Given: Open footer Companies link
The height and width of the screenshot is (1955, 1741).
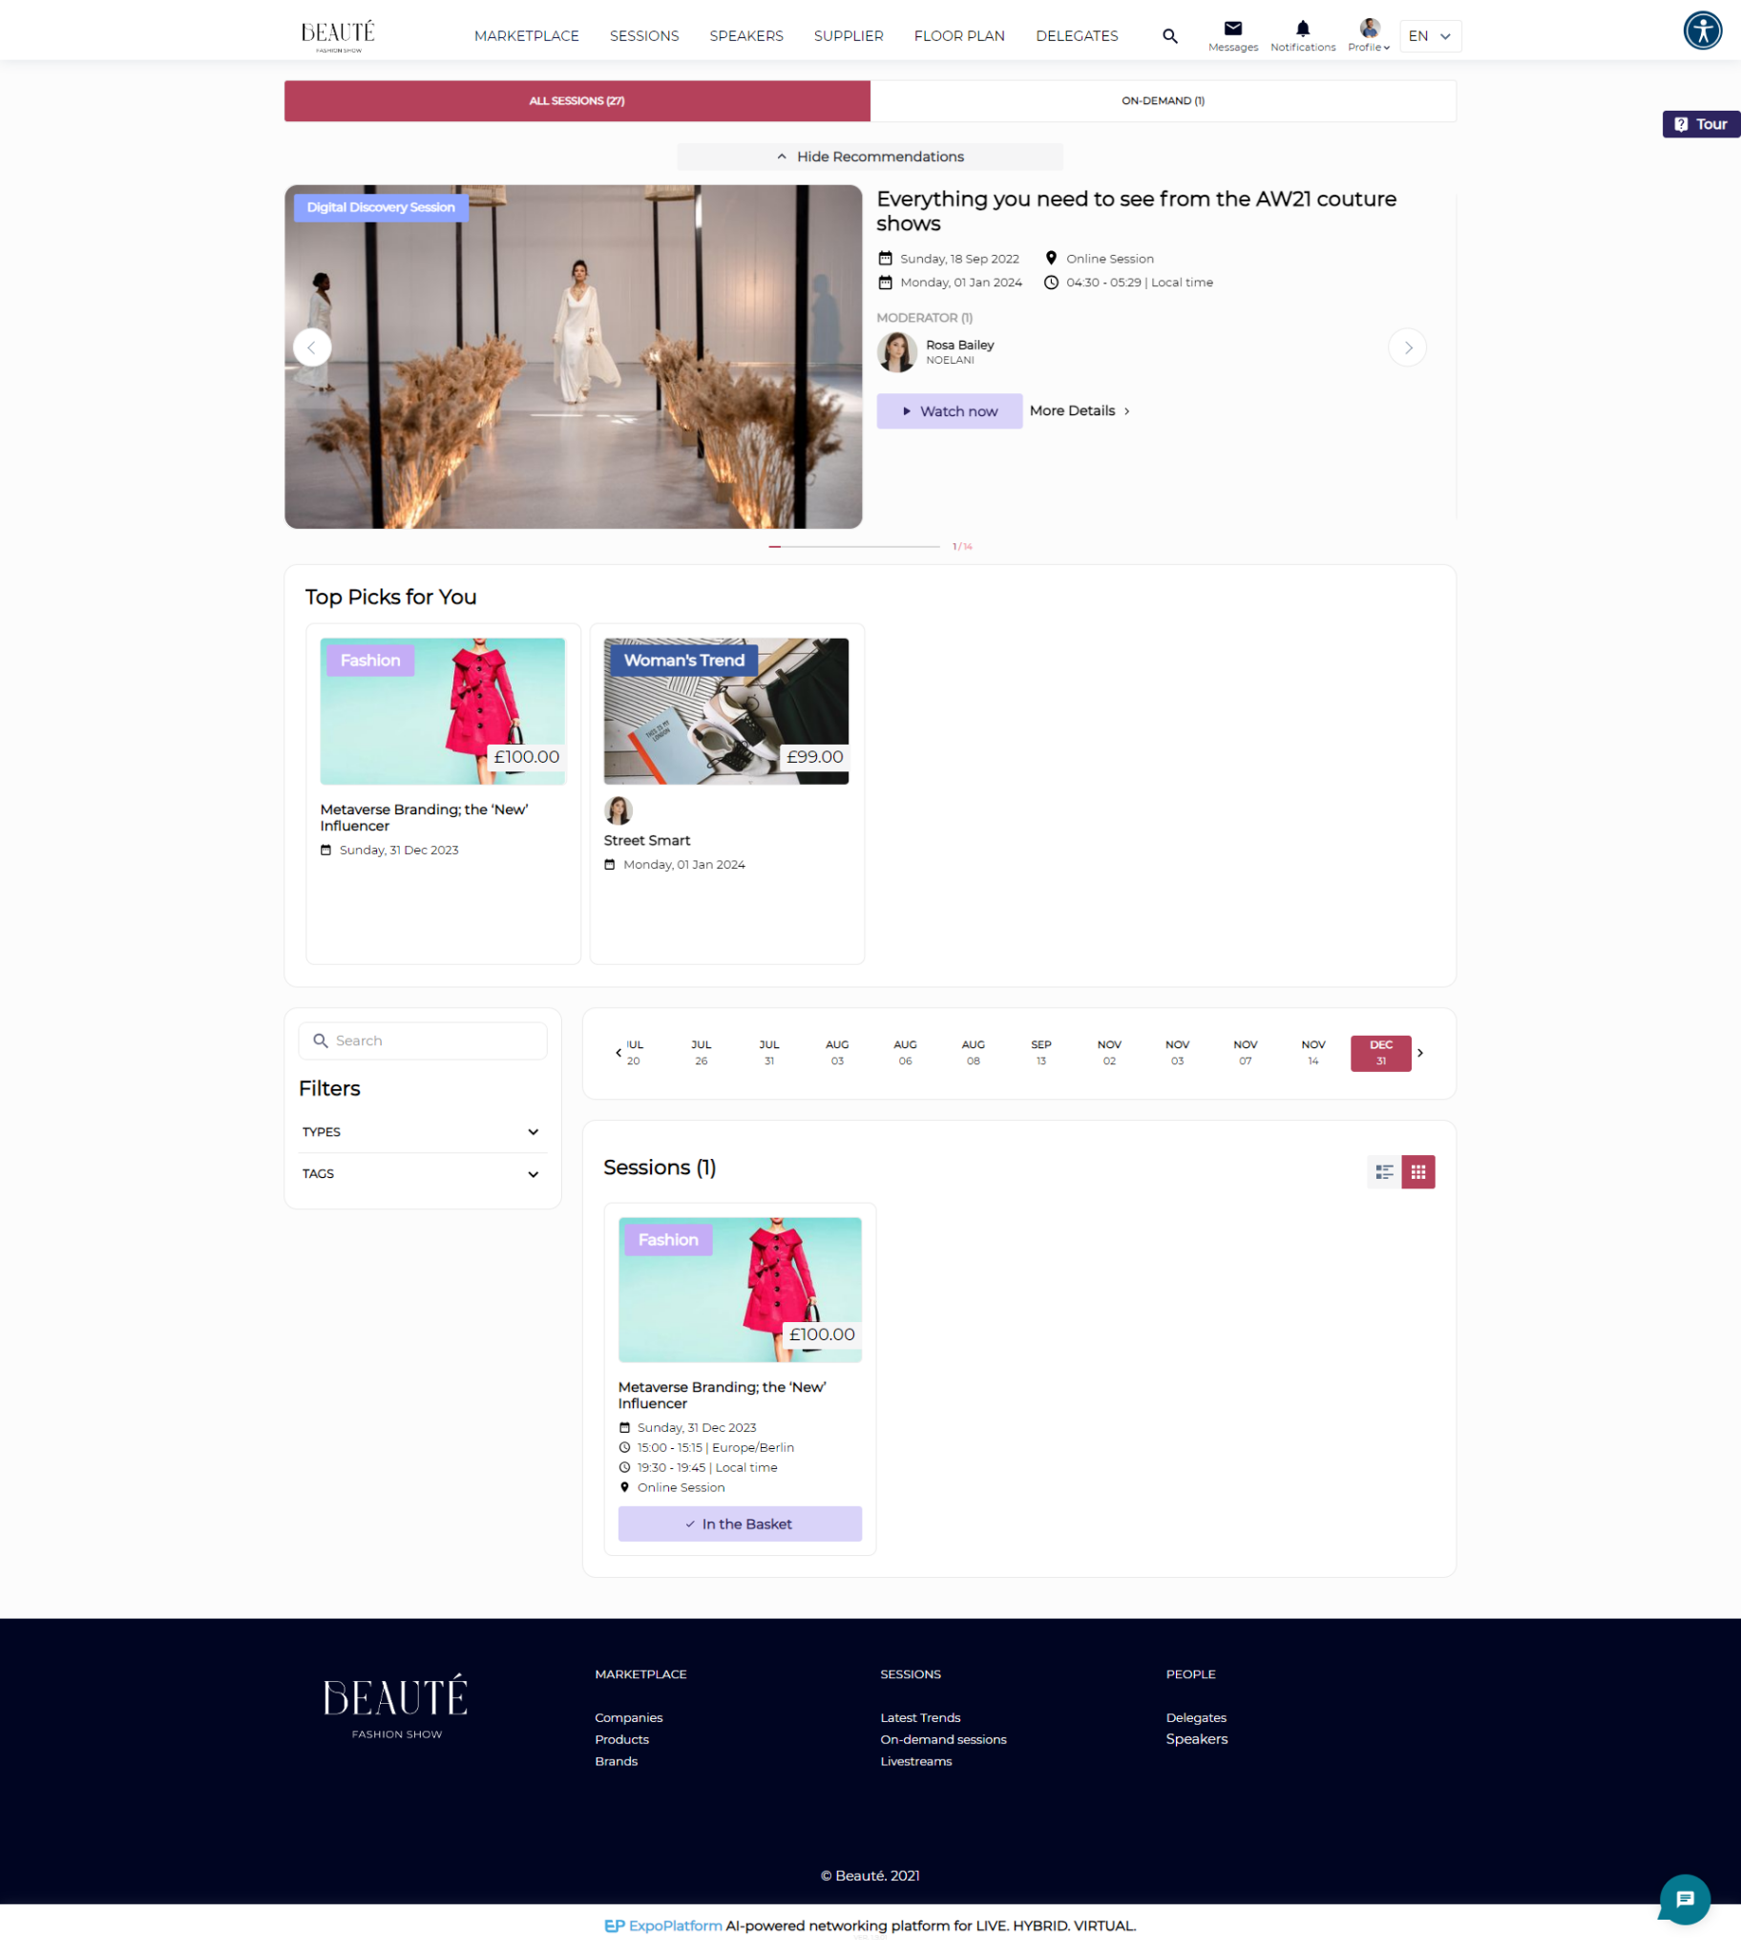Looking at the screenshot, I should coord(628,1718).
